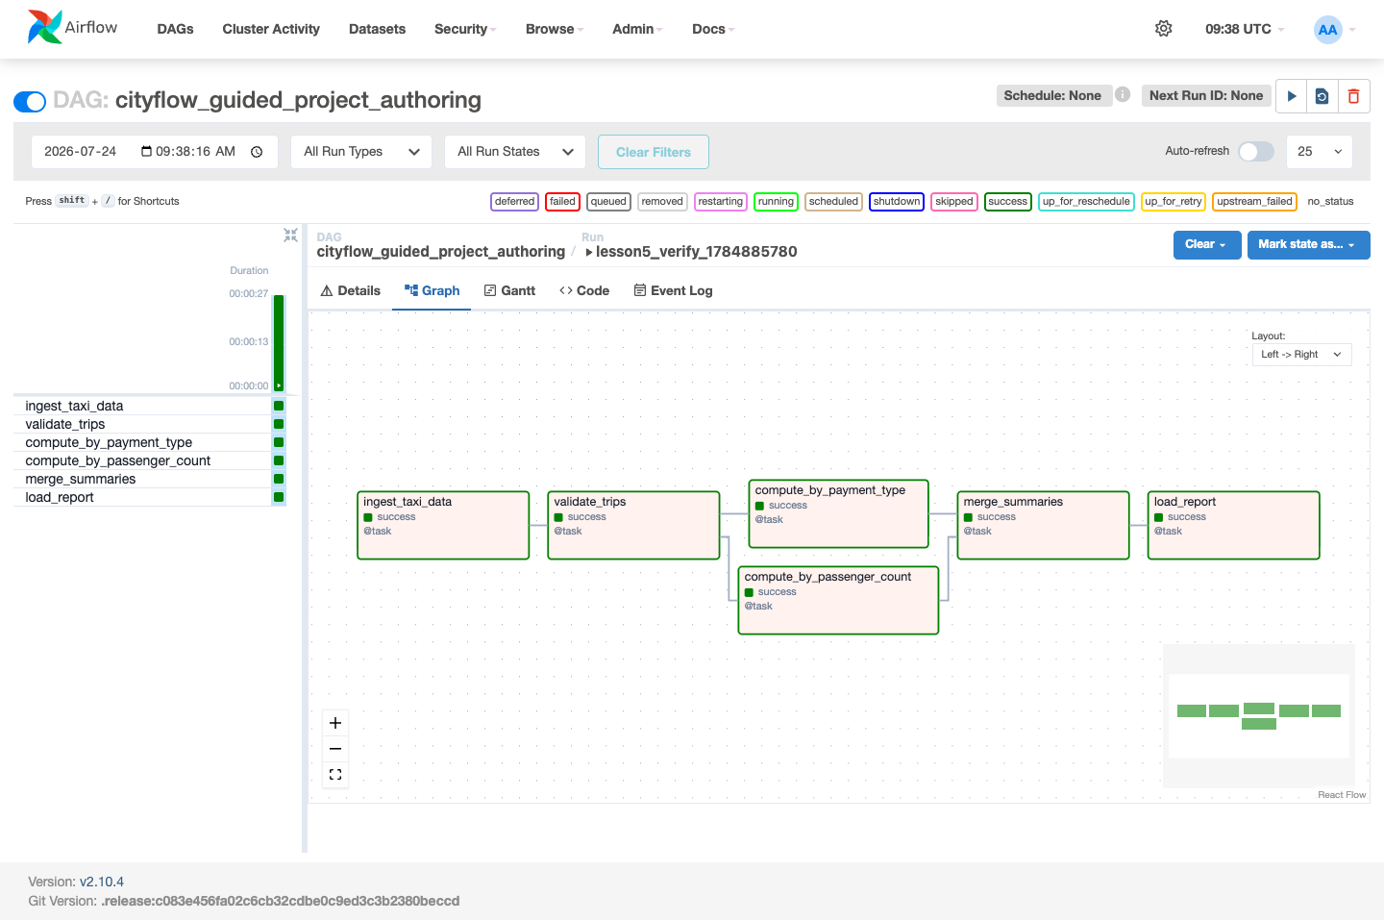Select compute_by_payment_type status square in grid
The height and width of the screenshot is (920, 1384).
[279, 442]
